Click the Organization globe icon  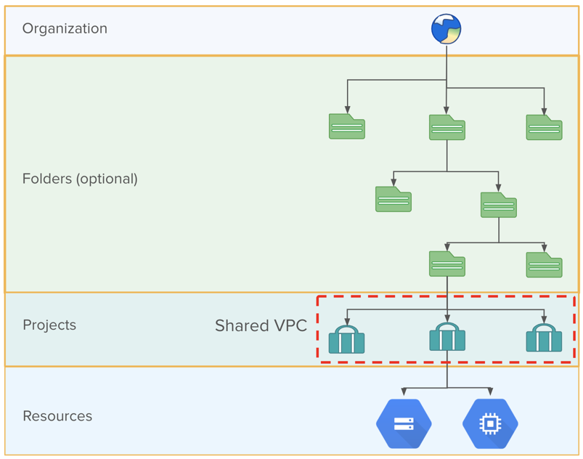[446, 28]
